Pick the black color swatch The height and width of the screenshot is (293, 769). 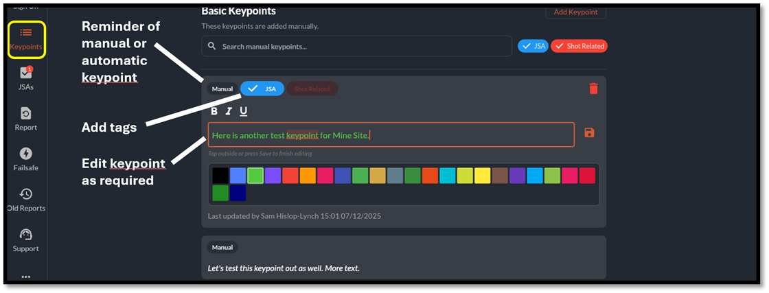click(220, 176)
